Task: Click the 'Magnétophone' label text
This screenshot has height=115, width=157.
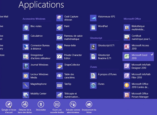Action: click(x=38, y=84)
